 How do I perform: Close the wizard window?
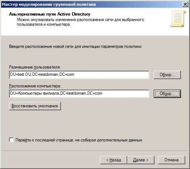(x=185, y=4)
